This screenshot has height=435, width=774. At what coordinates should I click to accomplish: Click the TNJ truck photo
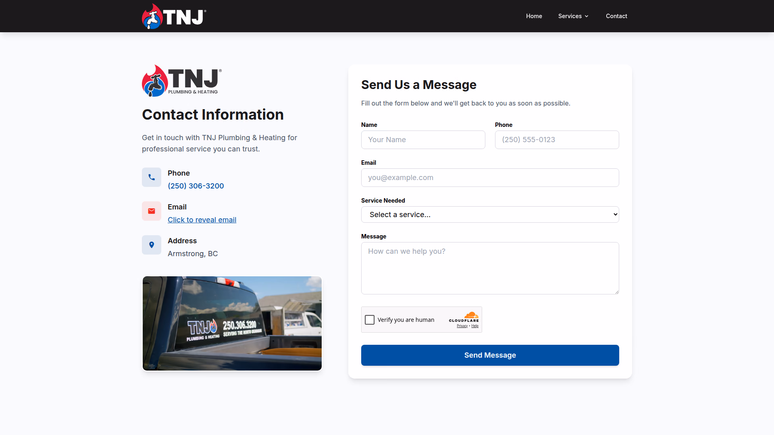[x=232, y=323]
